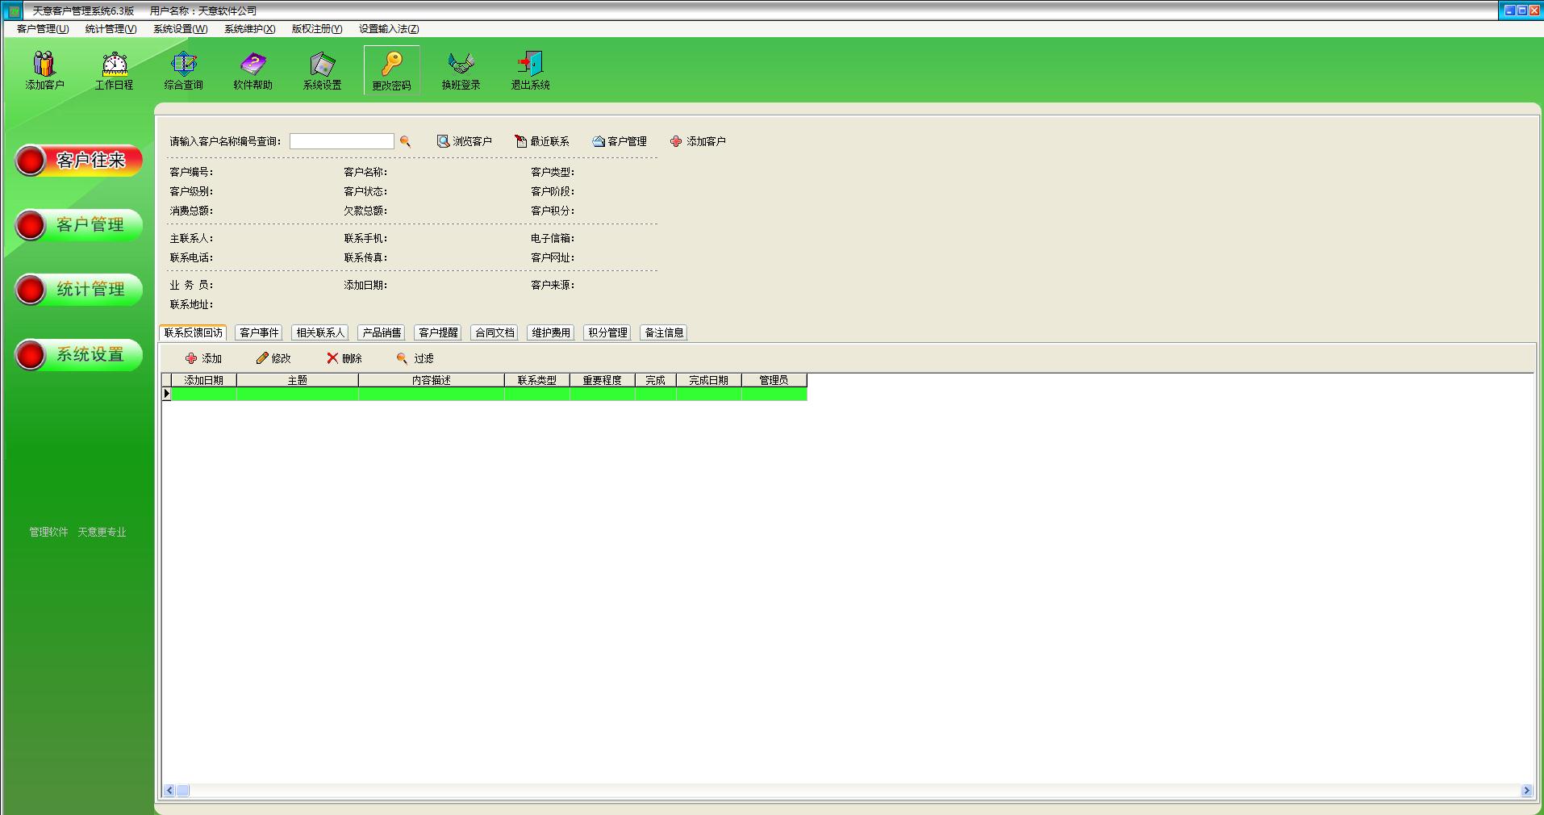Click the 删除 red X button
Screen dimensions: 1544x815
click(x=344, y=358)
